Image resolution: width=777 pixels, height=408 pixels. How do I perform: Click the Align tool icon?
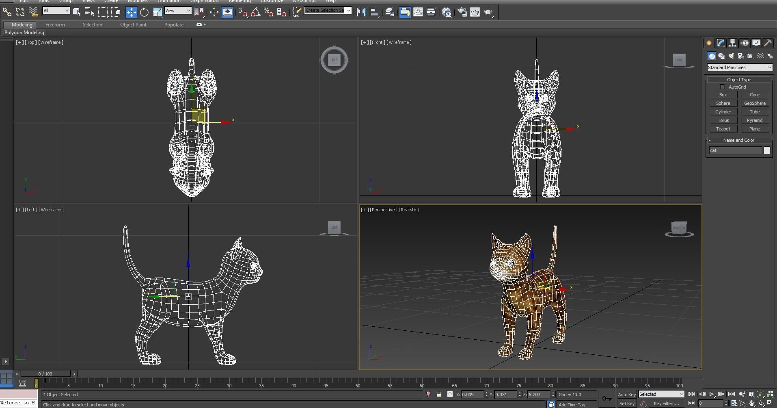pos(374,12)
